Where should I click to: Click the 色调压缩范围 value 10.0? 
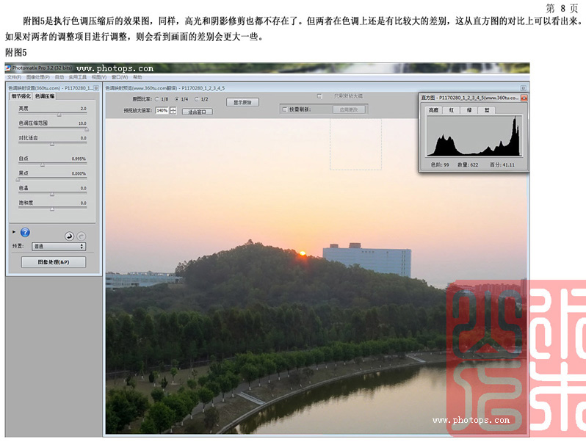pos(82,123)
